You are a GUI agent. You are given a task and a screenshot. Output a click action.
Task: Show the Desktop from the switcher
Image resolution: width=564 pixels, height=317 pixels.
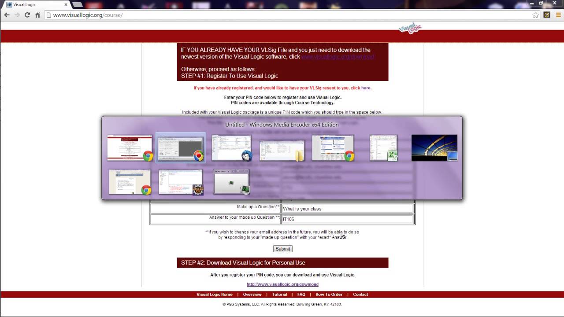click(434, 148)
